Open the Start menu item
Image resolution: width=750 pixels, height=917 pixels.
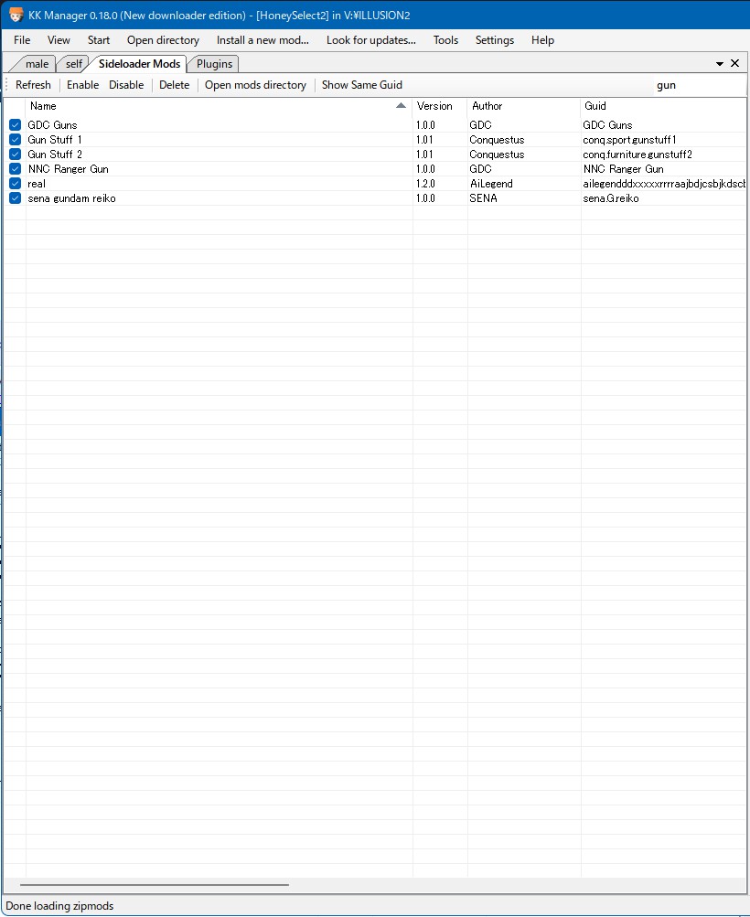pos(98,39)
